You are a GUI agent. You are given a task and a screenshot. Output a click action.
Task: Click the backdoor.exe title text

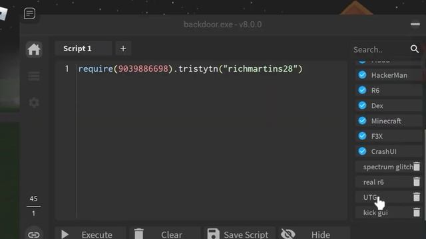[222, 25]
